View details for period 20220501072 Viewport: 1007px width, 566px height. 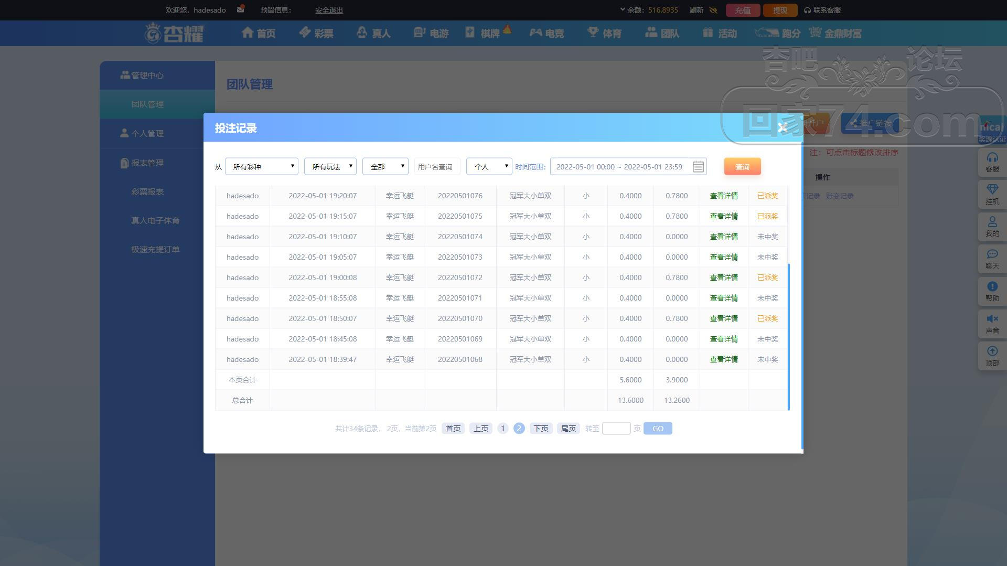click(x=724, y=277)
